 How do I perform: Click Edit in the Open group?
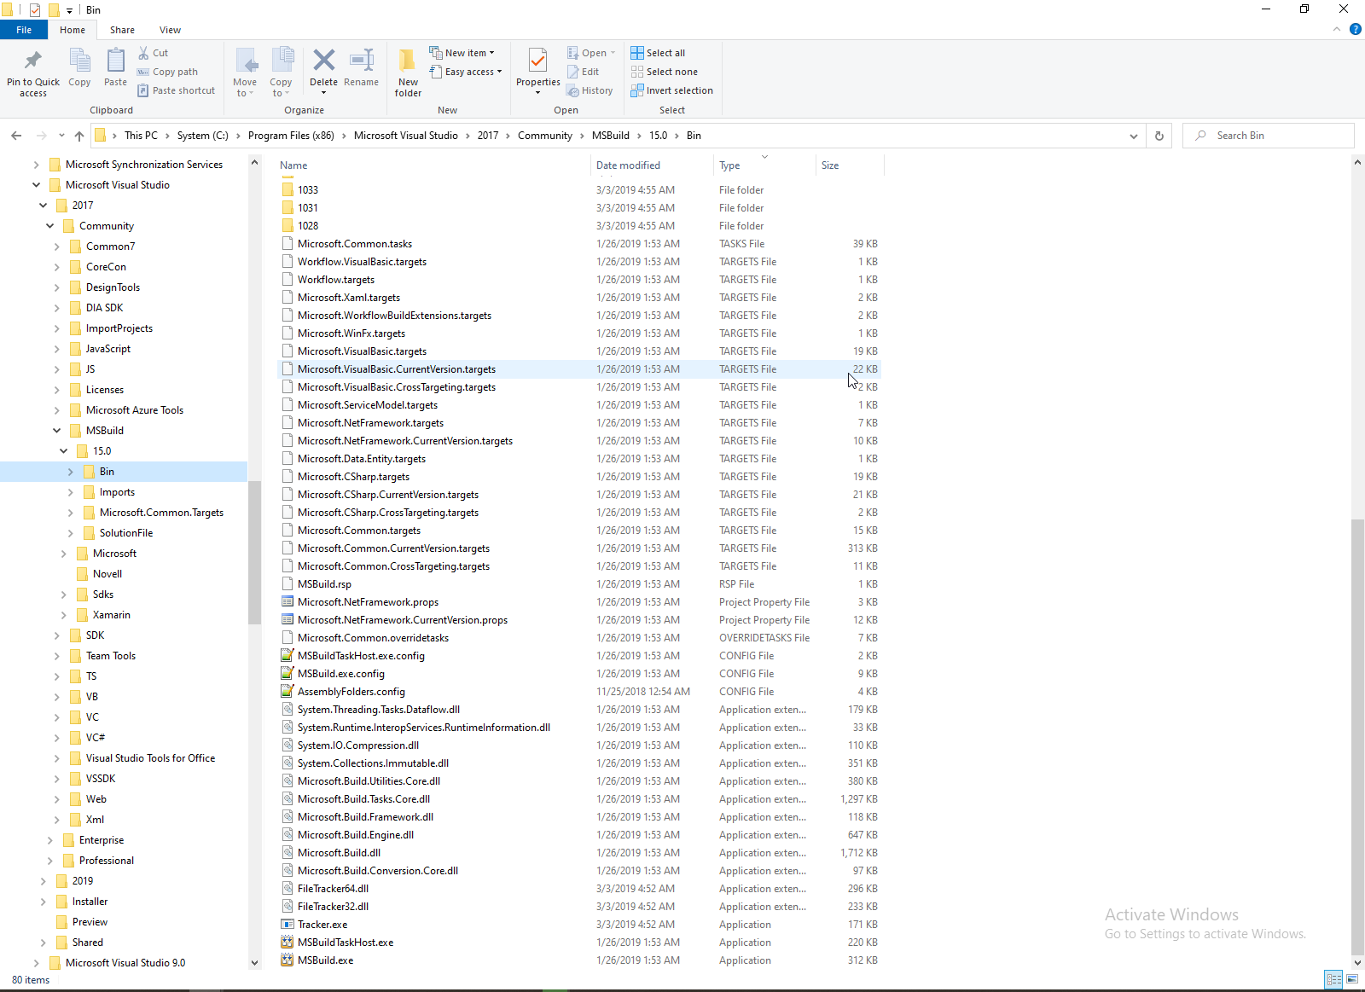583,72
